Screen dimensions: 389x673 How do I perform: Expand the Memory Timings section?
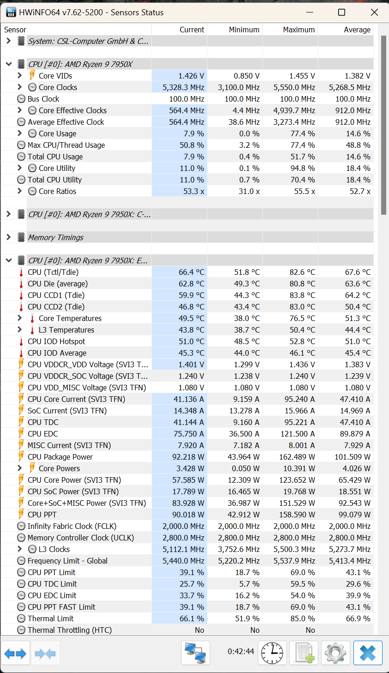pos(8,237)
